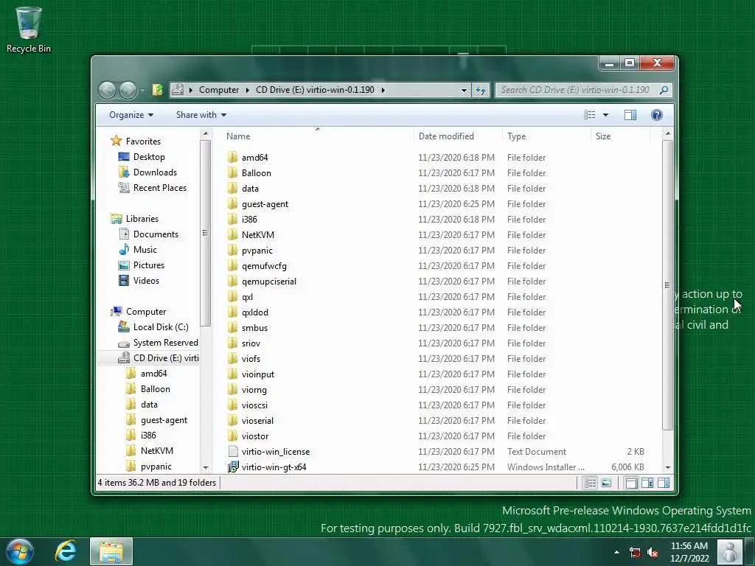Click Windows Explorer taskbar button
The height and width of the screenshot is (566, 755).
[111, 551]
